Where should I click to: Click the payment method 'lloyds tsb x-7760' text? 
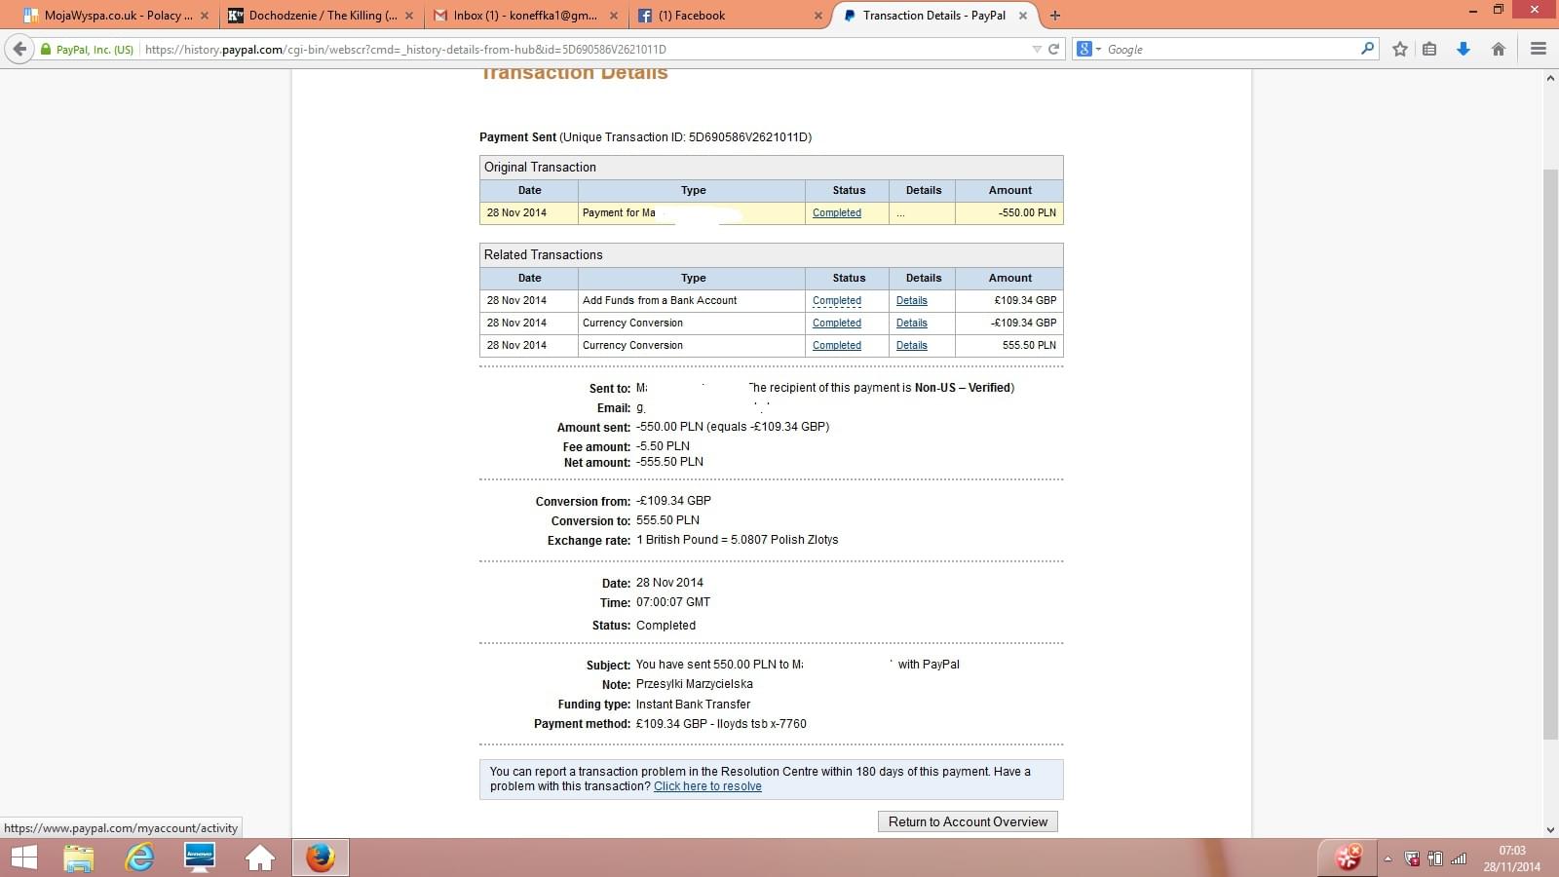pos(762,724)
